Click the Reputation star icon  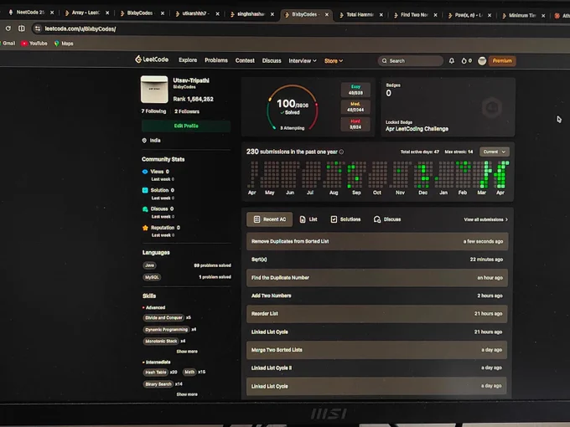tap(145, 228)
